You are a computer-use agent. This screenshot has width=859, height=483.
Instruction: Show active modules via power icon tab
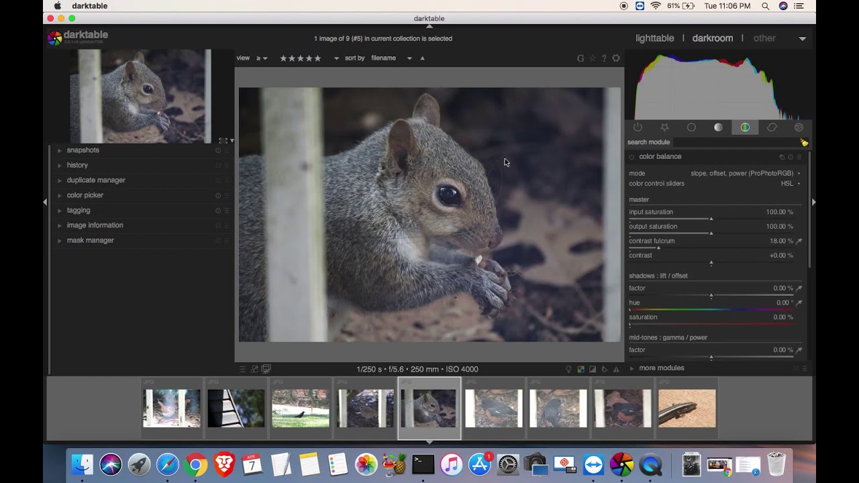(638, 127)
